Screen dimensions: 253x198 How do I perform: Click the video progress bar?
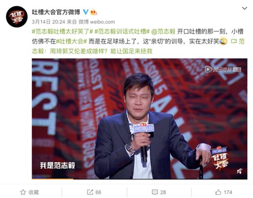(140, 179)
